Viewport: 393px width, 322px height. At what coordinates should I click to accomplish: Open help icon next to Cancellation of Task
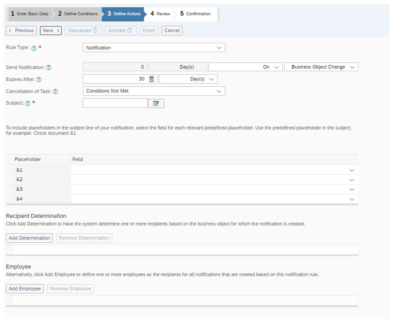click(56, 91)
